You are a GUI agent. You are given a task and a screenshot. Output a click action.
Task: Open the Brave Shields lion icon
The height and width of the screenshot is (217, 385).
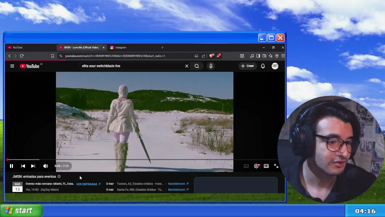point(211,56)
